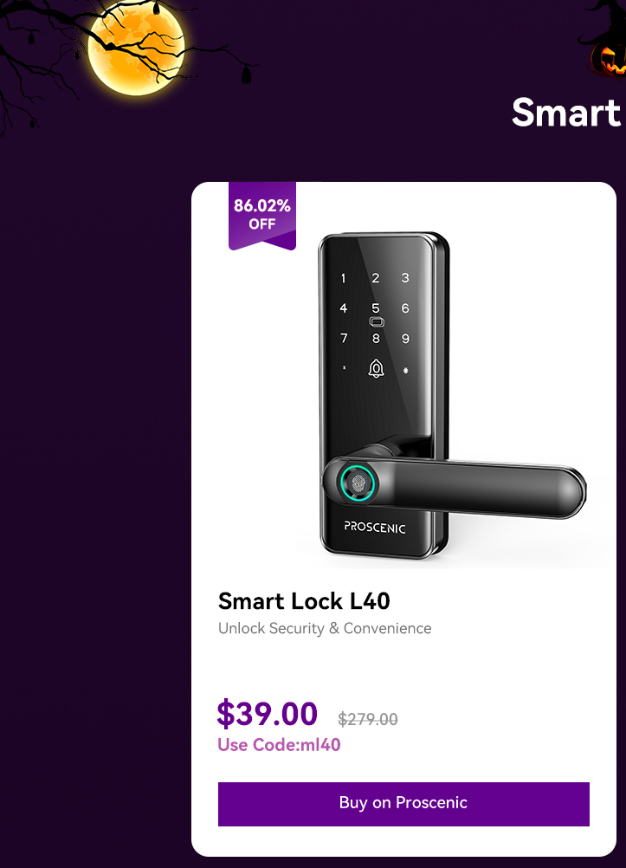This screenshot has width=626, height=868.
Task: Click the card reader icon below 5
Action: pos(377,322)
